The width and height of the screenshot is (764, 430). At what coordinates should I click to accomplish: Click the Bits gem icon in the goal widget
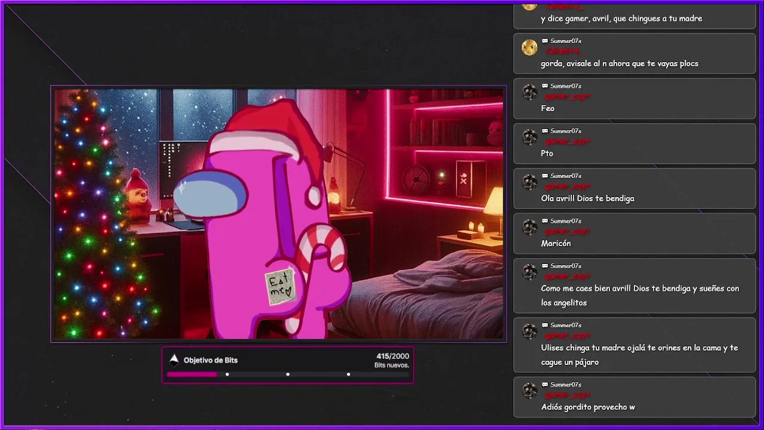(174, 360)
